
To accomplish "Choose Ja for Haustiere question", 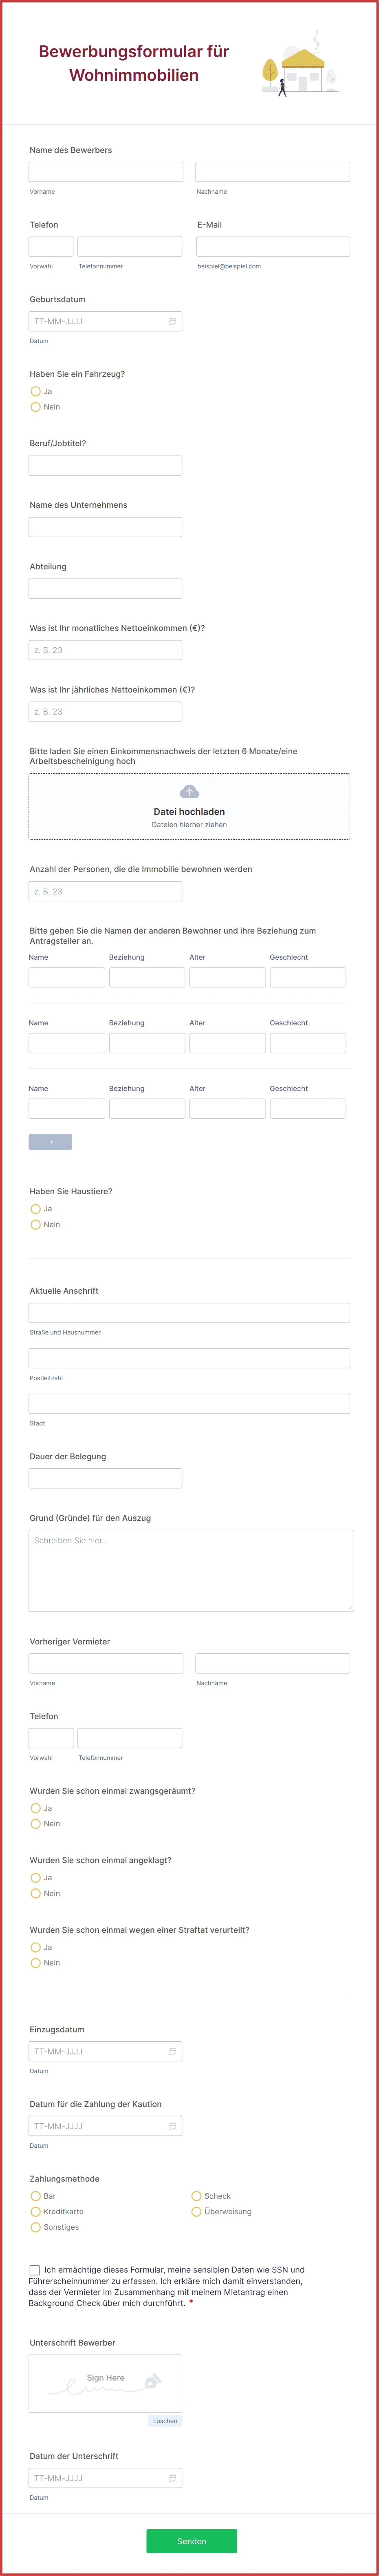I will point(35,1209).
